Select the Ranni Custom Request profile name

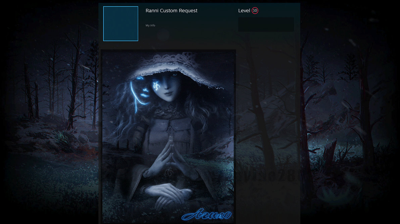click(x=171, y=11)
